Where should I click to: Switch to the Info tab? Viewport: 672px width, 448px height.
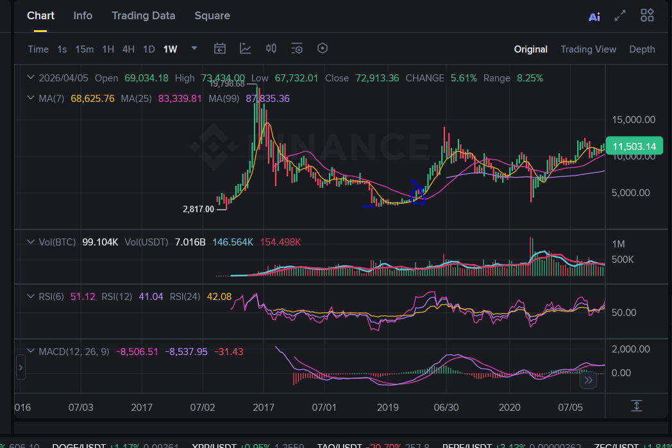pos(83,16)
